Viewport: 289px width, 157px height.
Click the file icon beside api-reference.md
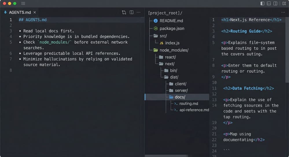click(176, 110)
